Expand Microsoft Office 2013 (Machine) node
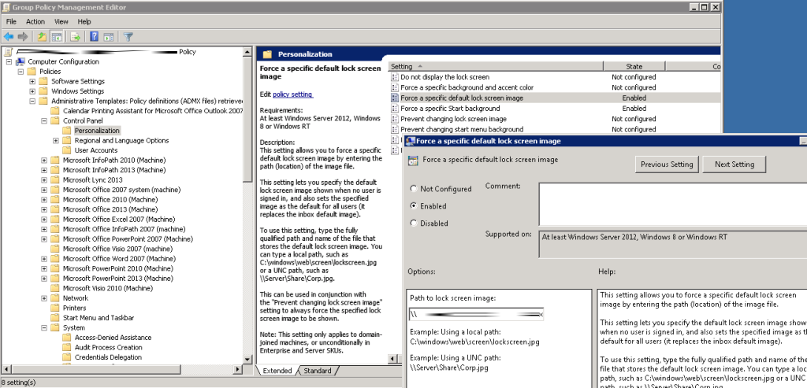The image size is (807, 388). pos(43,209)
